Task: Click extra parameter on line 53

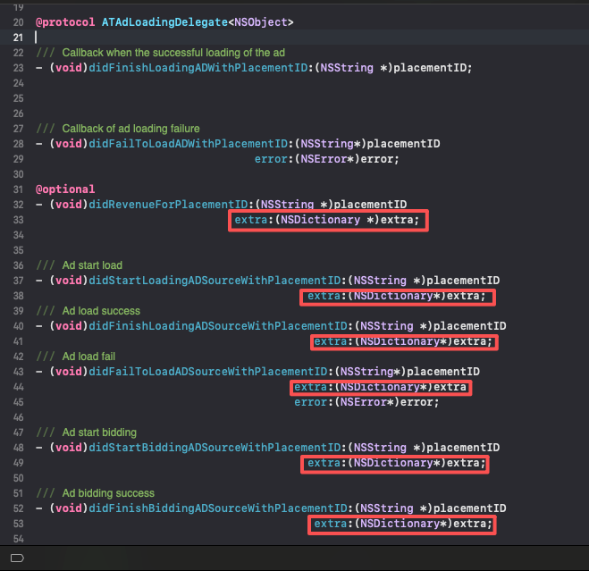Action: (403, 524)
